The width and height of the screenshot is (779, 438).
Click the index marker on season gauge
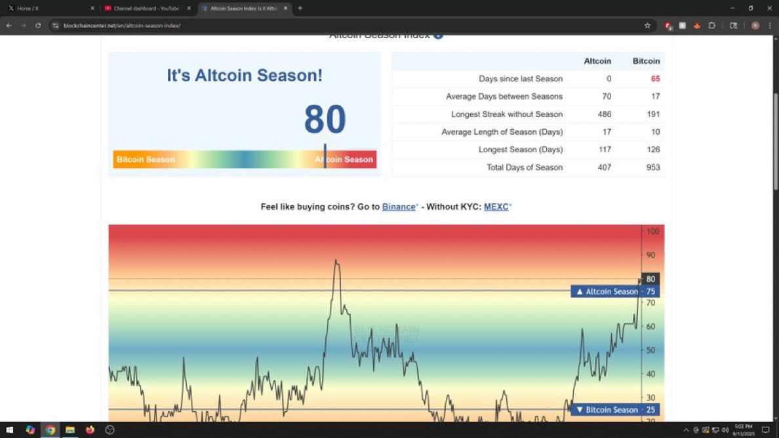(325, 156)
